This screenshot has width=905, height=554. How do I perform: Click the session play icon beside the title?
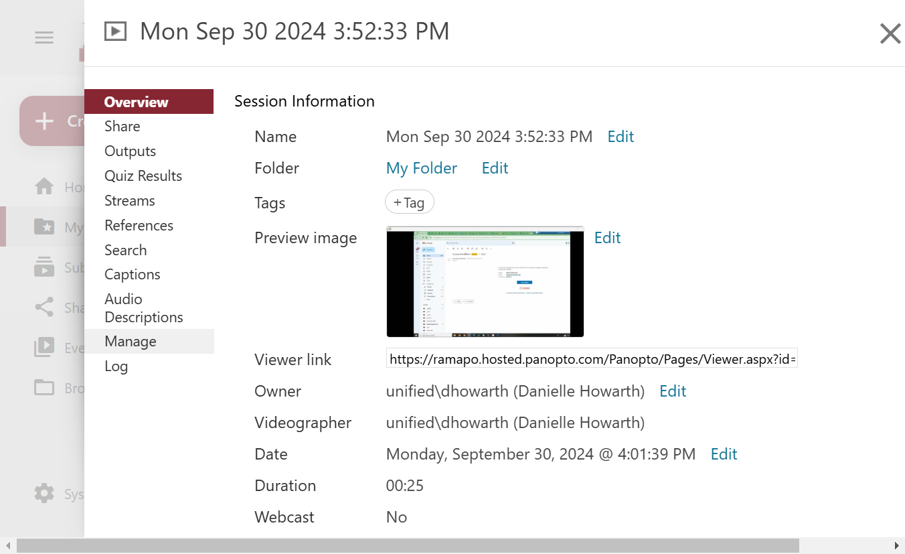point(116,31)
